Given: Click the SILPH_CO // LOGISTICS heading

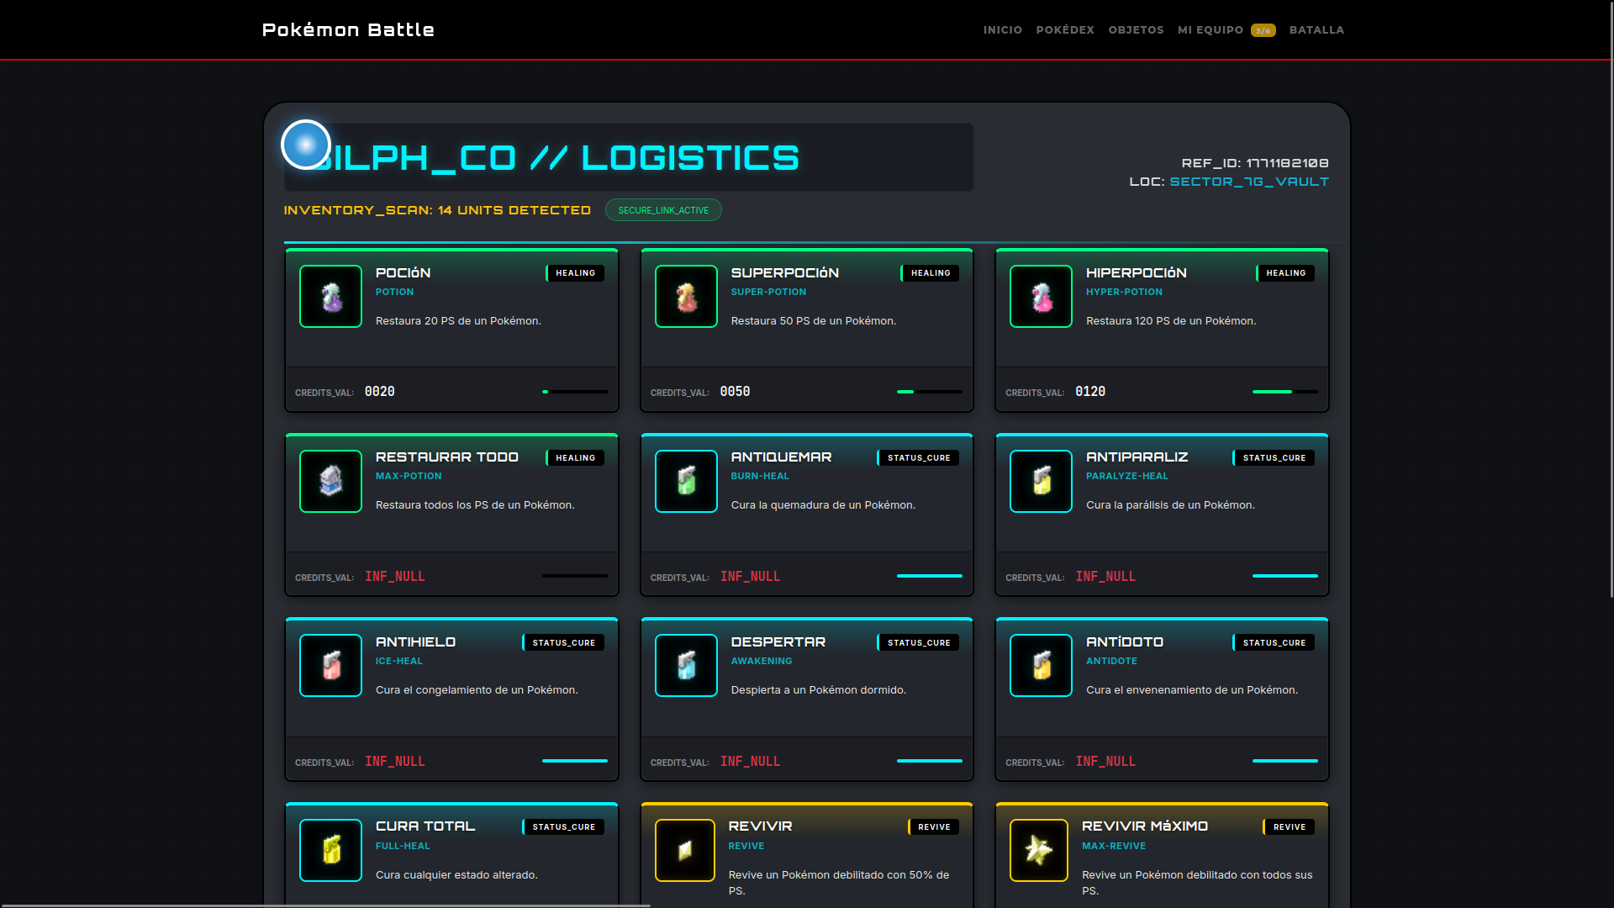Looking at the screenshot, I should (x=559, y=157).
